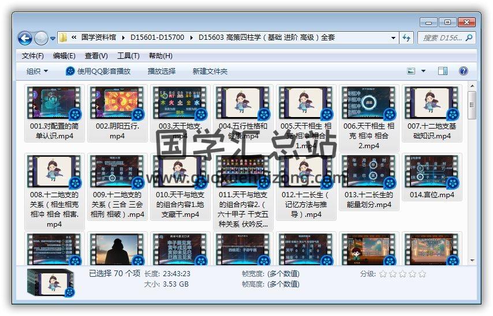Open the view options dropdown arrow
This screenshot has width=493, height=316.
423,71
